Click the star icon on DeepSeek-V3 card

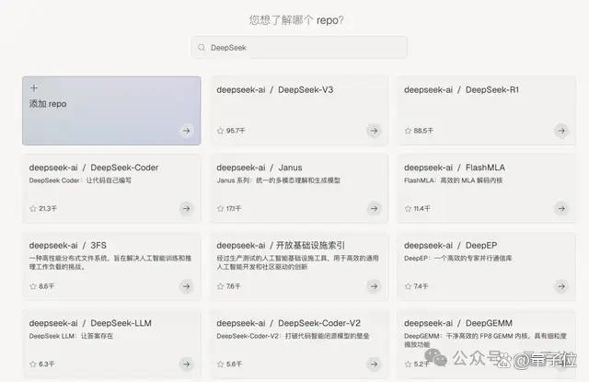(x=221, y=131)
